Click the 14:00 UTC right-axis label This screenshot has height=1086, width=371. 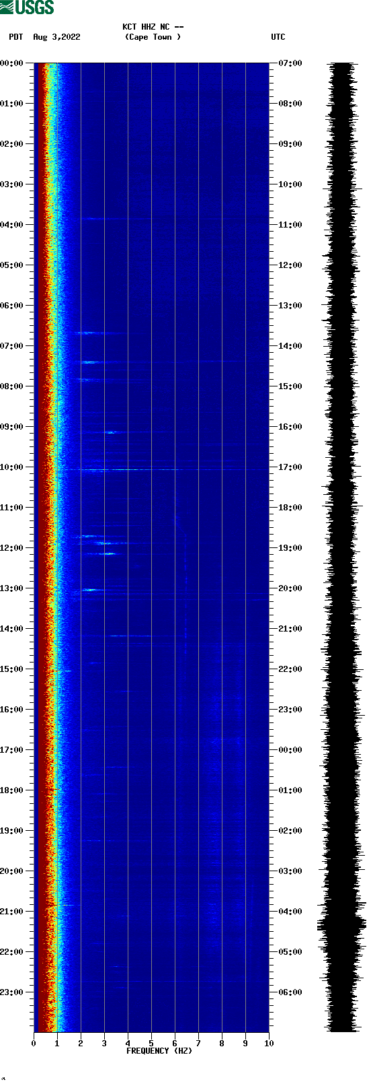click(x=290, y=346)
